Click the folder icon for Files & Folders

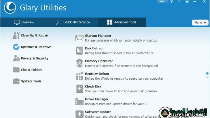16,70
